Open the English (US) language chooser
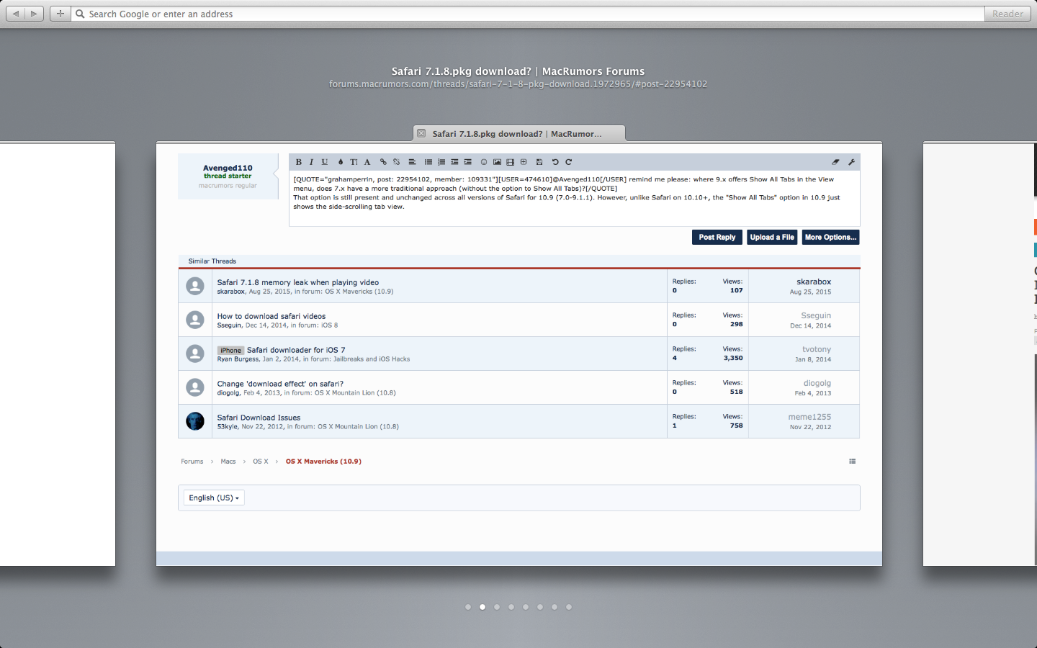 pyautogui.click(x=214, y=498)
